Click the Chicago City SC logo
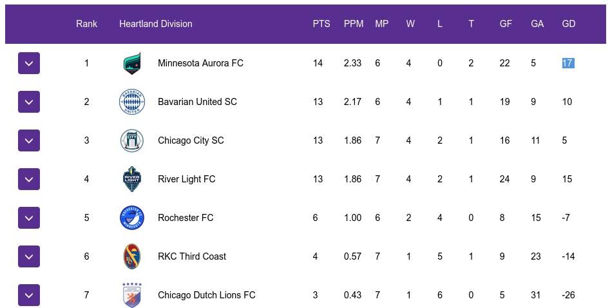Viewport: 610px width, 308px height. 132,140
